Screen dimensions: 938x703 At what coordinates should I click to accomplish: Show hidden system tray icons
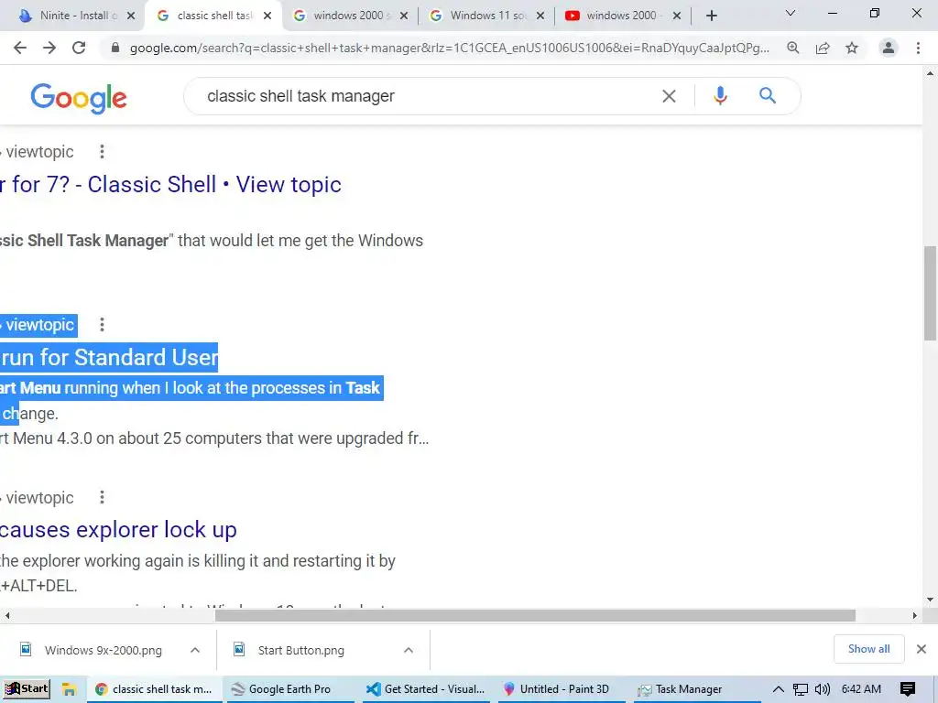[779, 689]
